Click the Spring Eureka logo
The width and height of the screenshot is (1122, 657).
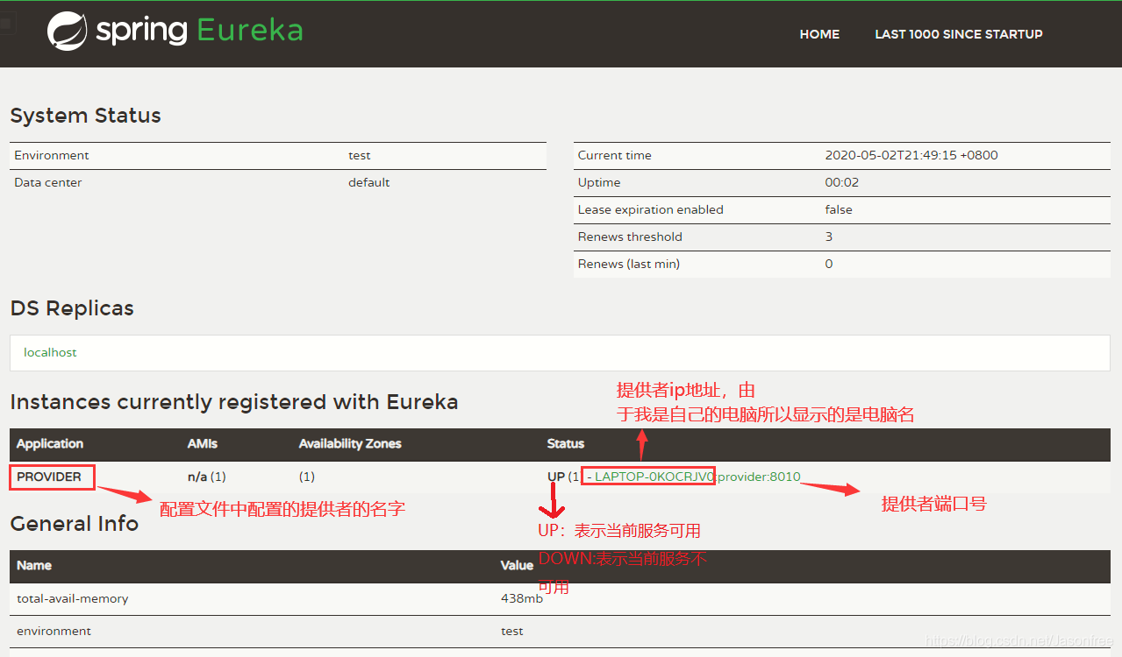click(175, 31)
